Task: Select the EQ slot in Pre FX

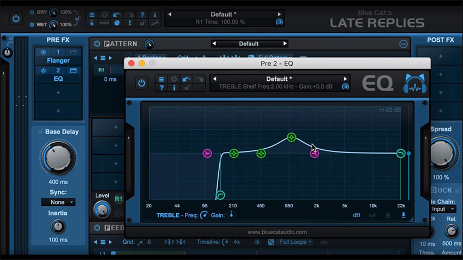Action: pos(58,79)
